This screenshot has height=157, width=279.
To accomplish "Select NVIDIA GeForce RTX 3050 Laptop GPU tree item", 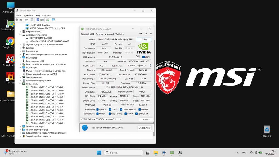I will point(47,28).
